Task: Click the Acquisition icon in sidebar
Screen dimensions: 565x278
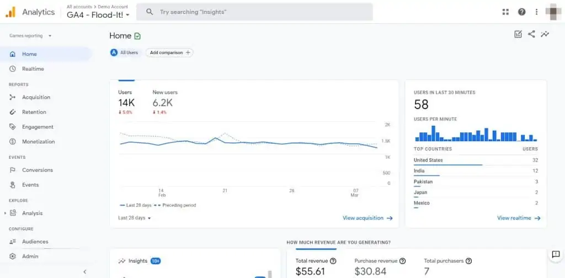Action: (x=13, y=97)
